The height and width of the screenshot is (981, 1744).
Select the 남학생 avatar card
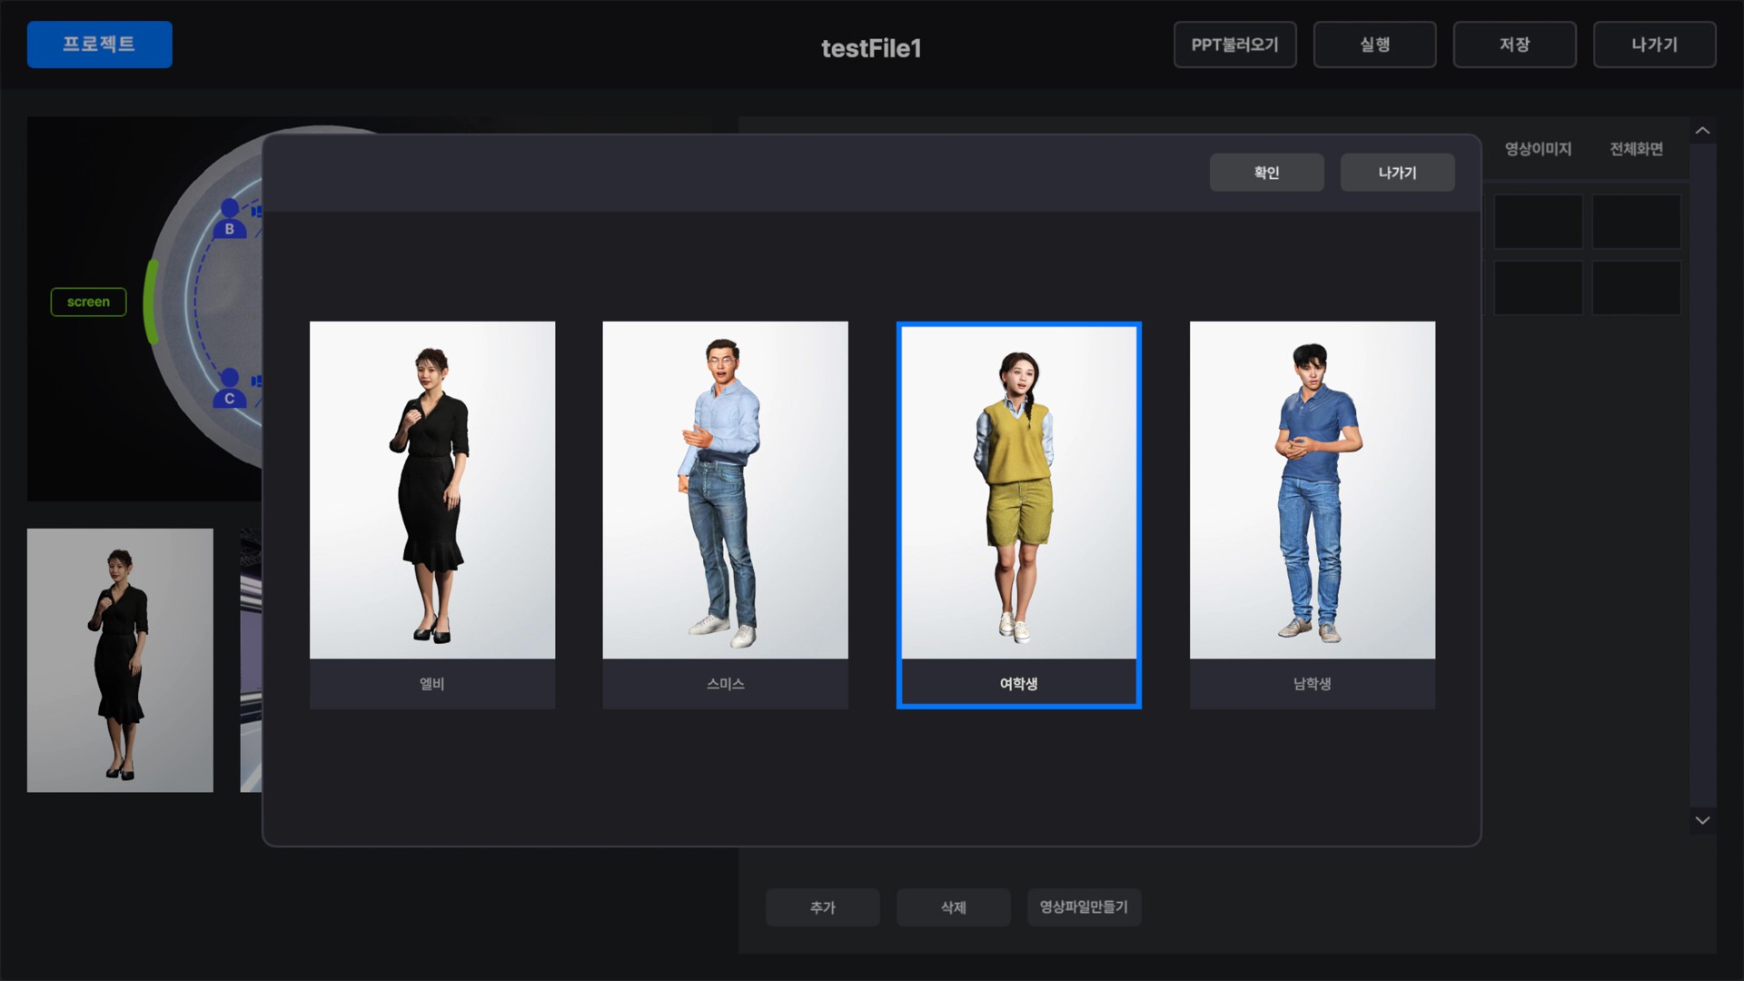click(1313, 513)
